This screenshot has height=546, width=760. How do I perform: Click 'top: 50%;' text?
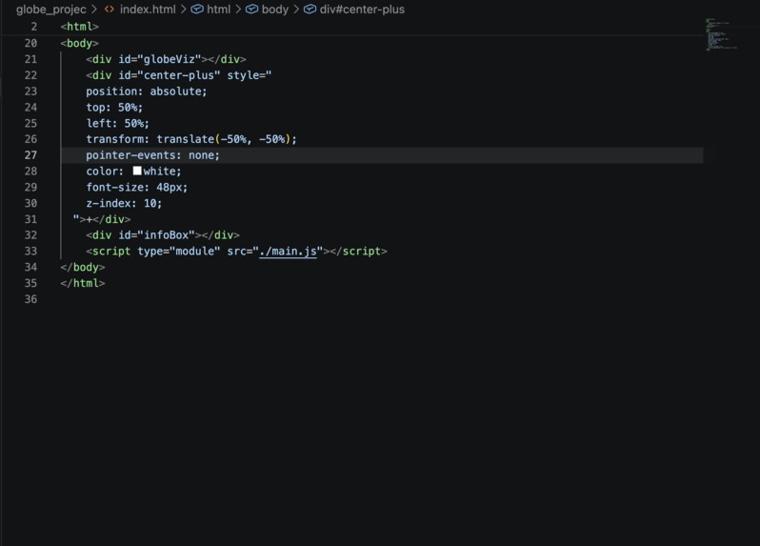click(114, 107)
